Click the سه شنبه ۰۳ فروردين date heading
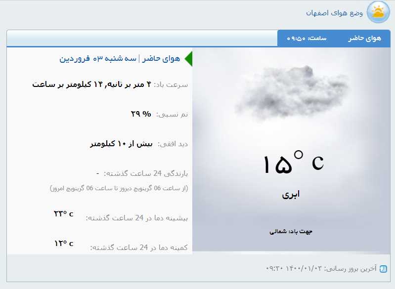Image resolution: width=395 pixels, height=289 pixels. [x=98, y=58]
